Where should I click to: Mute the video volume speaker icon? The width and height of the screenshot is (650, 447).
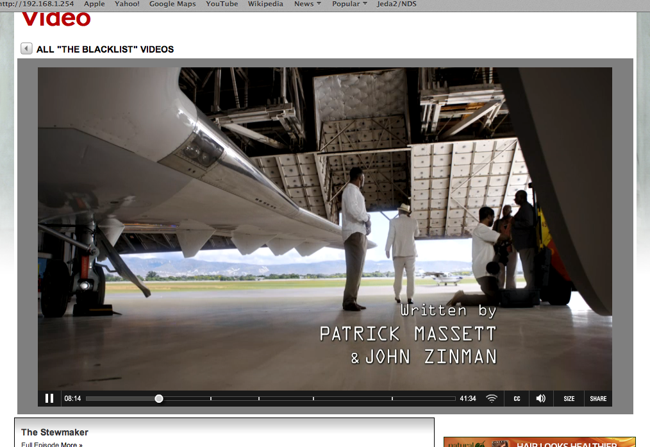pos(540,398)
